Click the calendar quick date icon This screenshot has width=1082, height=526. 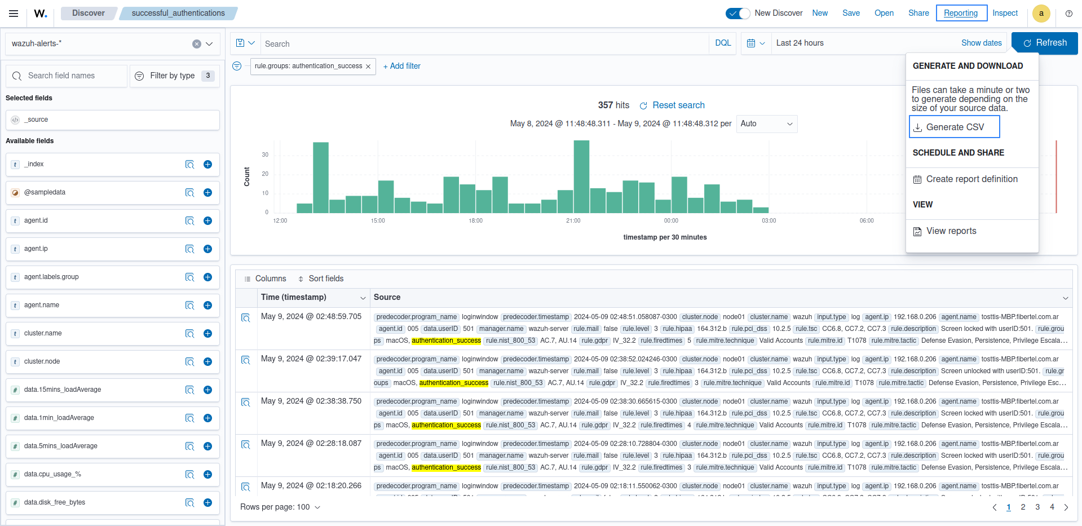pyautogui.click(x=756, y=43)
